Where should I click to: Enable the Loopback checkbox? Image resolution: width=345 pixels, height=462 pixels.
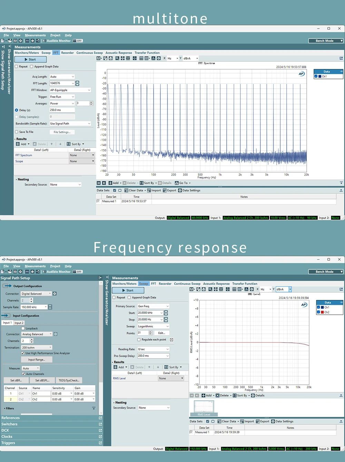pyautogui.click(x=23, y=329)
